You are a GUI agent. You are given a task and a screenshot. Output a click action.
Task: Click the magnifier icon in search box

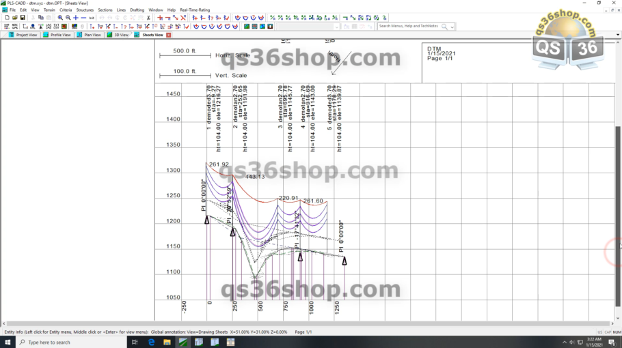pyautogui.click(x=445, y=27)
